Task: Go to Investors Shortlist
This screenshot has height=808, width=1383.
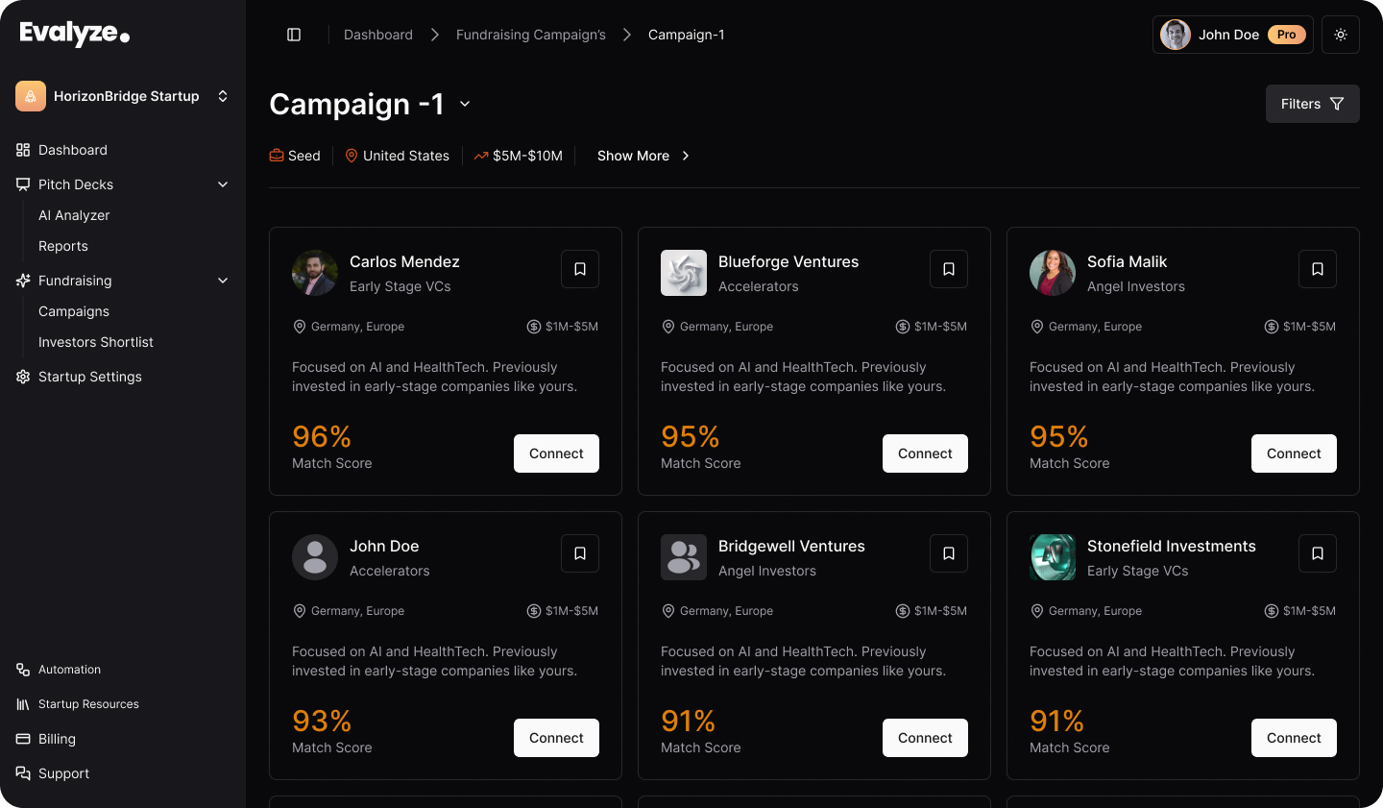Action: (x=96, y=342)
